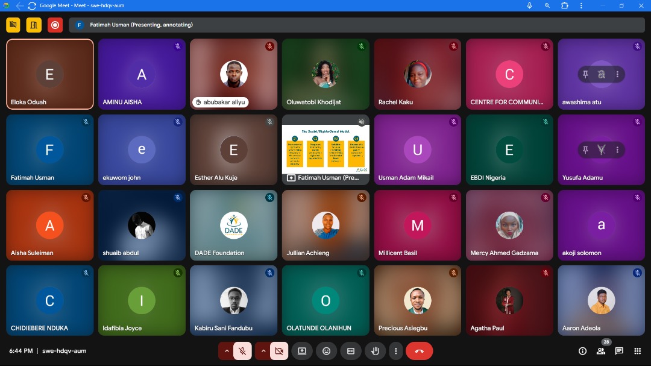
Task: Click the middle icon on Yusufa Adamu overlay
Action: point(601,150)
